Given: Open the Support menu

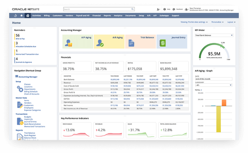Looking at the screenshot, I should 175,15.
